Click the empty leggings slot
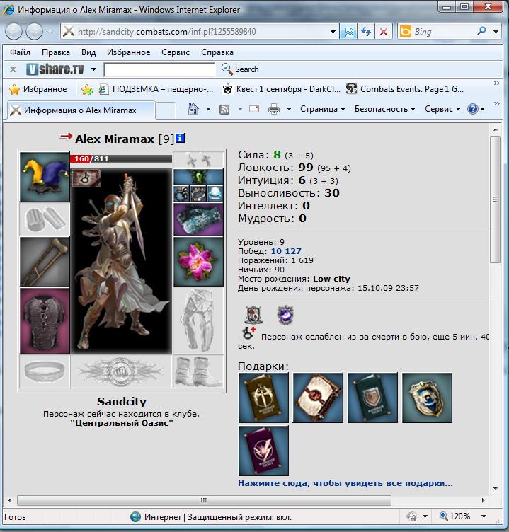The width and height of the screenshot is (509, 532). click(198, 320)
